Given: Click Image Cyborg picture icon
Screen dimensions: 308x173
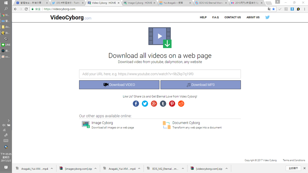Looking at the screenshot, I should click(x=86, y=125).
